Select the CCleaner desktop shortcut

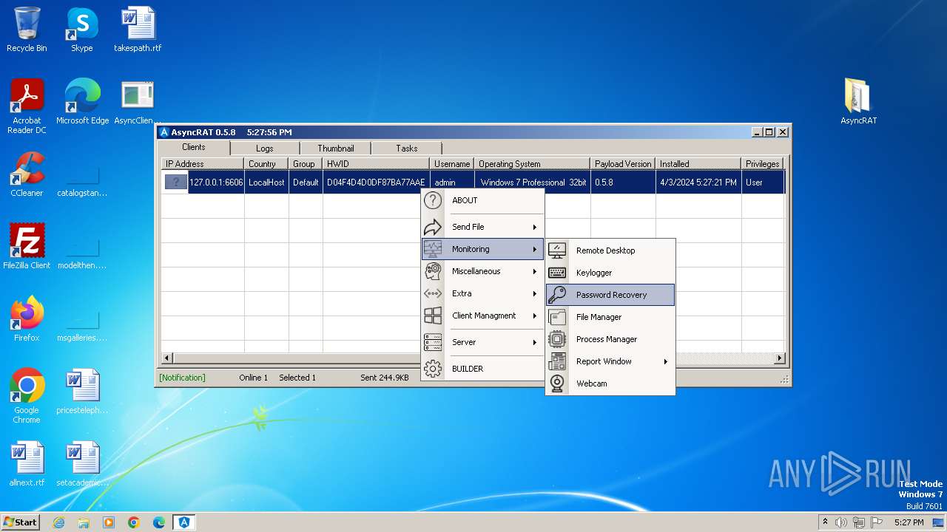[x=27, y=174]
